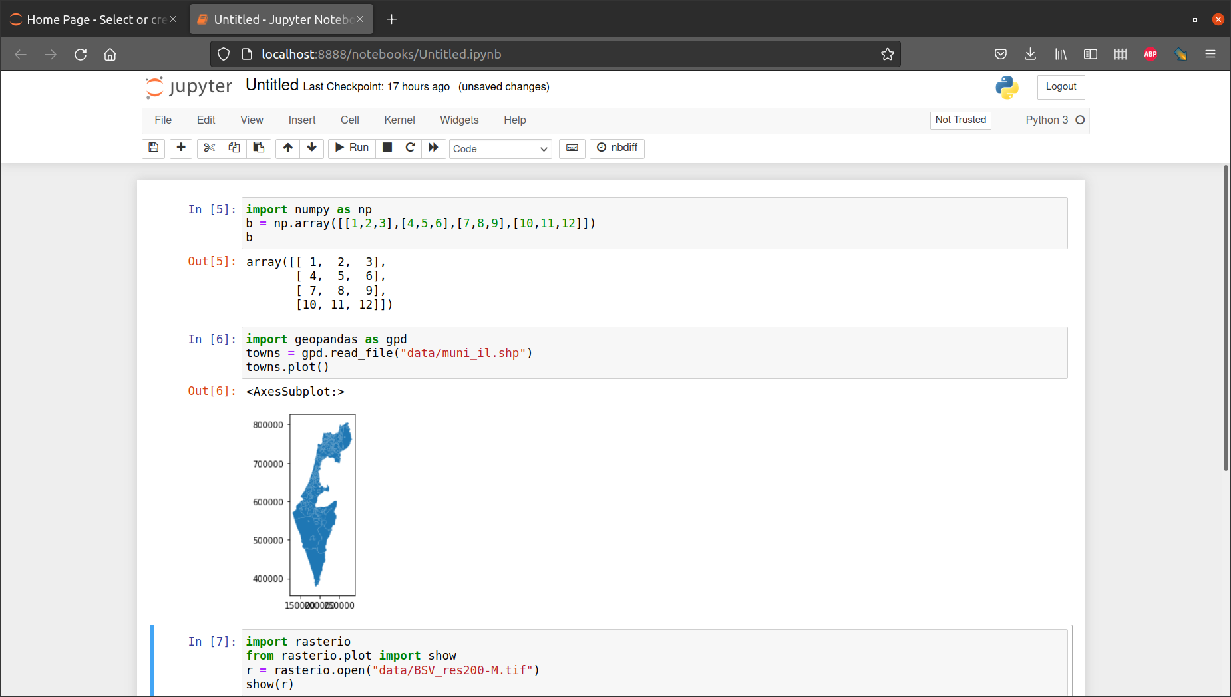This screenshot has height=697, width=1231.
Task: Launch nbdiff from the toolbar
Action: point(617,148)
